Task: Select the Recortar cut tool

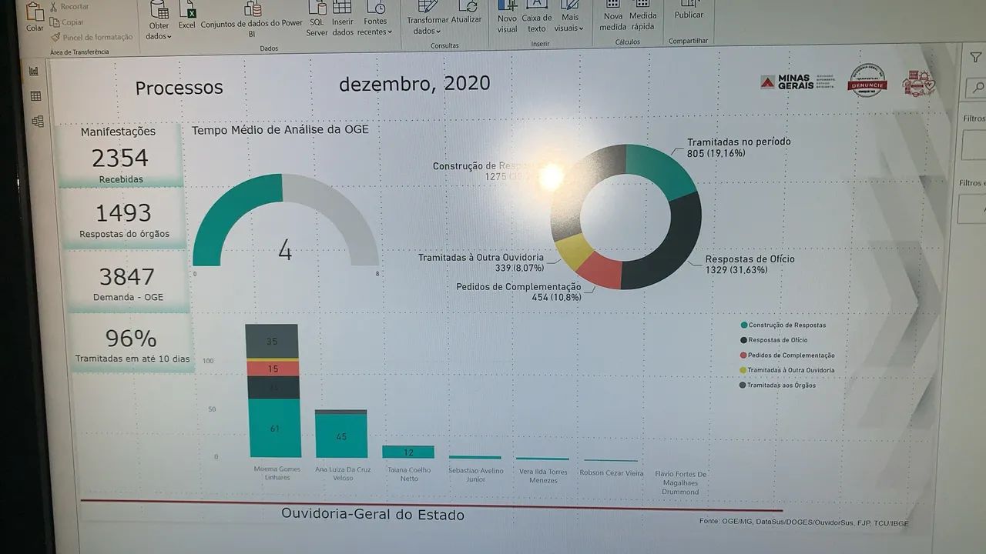Action: pyautogui.click(x=70, y=7)
